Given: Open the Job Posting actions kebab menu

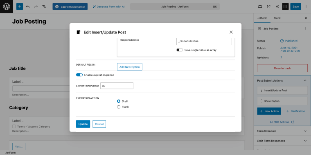Looking at the screenshot, I should tap(305, 29).
